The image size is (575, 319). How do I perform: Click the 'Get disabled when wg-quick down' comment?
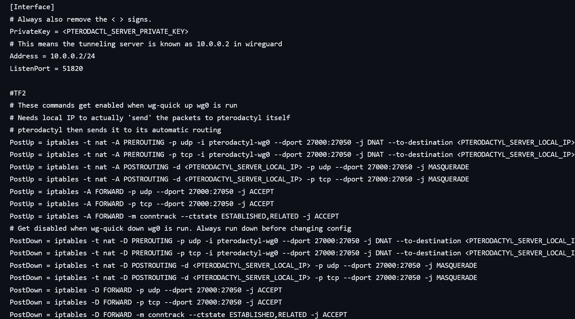pos(180,228)
